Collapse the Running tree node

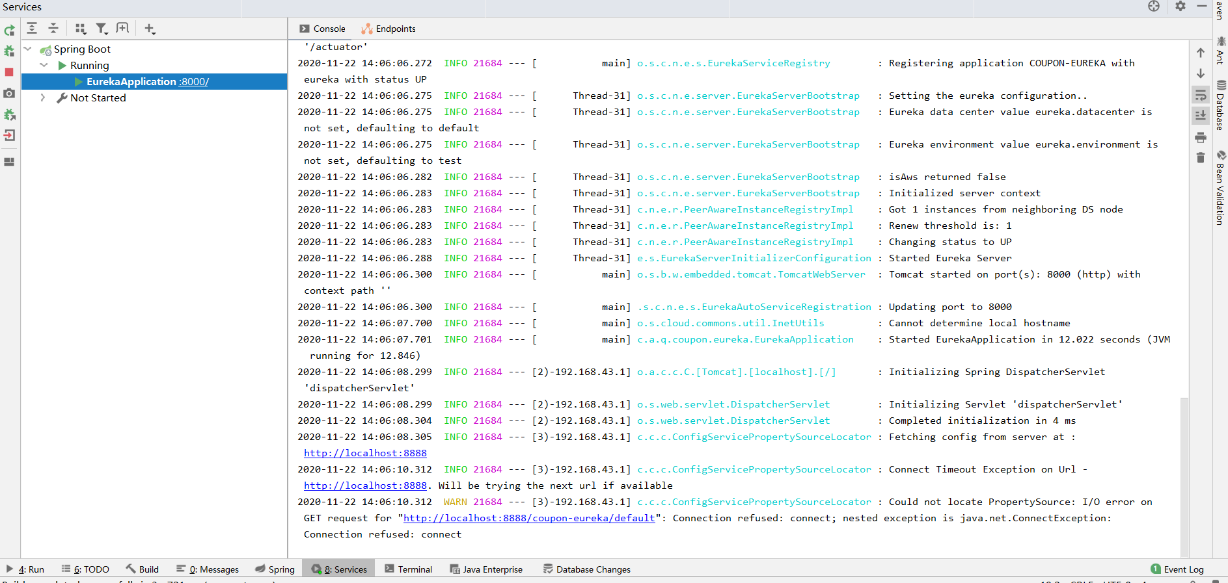44,65
